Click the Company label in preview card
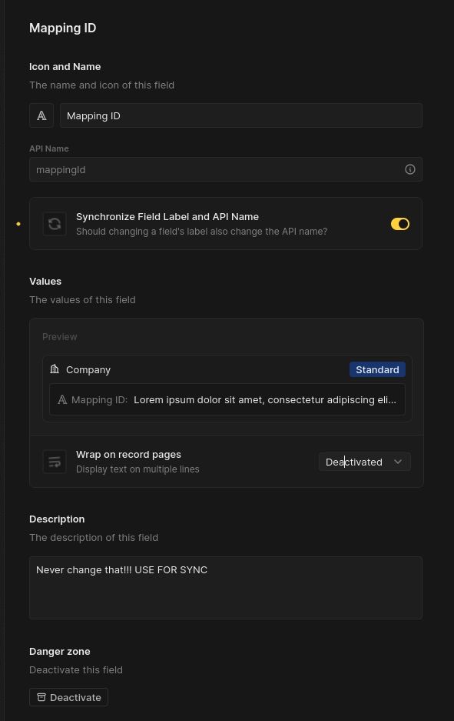This screenshot has width=454, height=721. pyautogui.click(x=88, y=369)
